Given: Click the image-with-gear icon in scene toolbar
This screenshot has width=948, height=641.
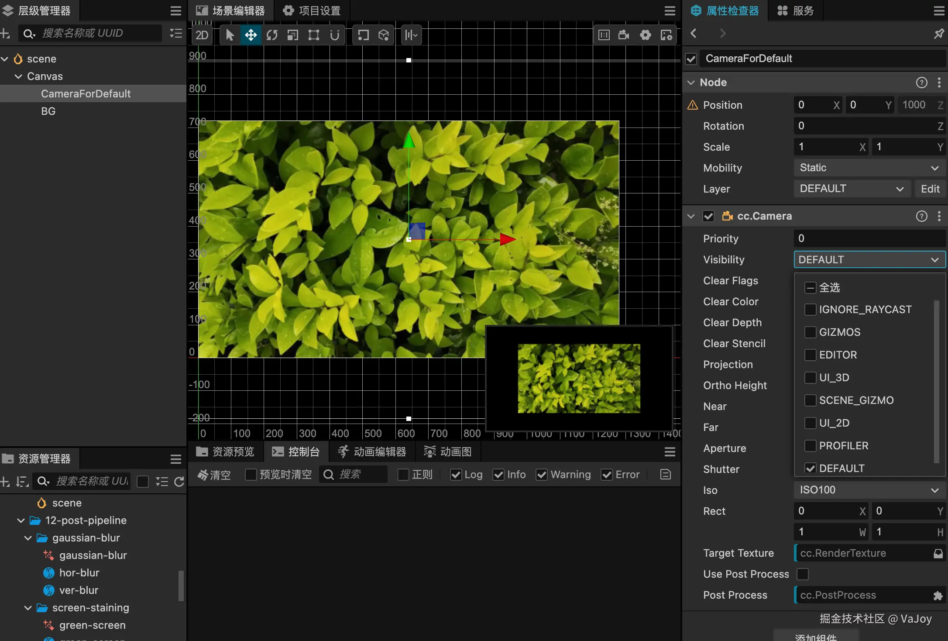Looking at the screenshot, I should click(666, 35).
